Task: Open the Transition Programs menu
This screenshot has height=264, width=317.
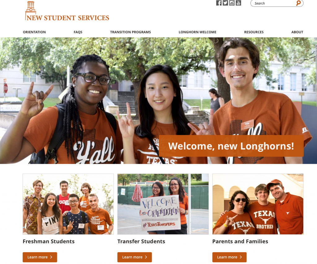Action: click(x=130, y=32)
